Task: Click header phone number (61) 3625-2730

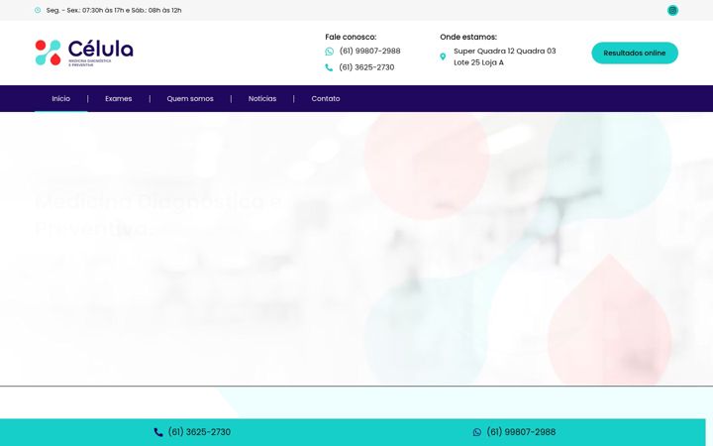Action: tap(366, 67)
